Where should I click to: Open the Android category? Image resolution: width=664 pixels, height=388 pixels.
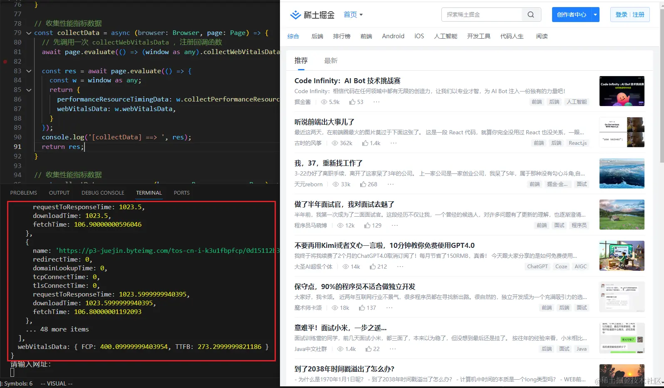(393, 36)
